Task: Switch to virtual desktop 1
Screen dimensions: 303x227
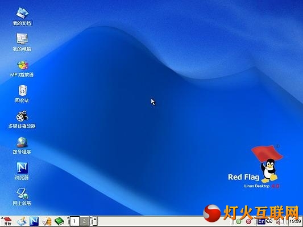Action: [x=74, y=221]
